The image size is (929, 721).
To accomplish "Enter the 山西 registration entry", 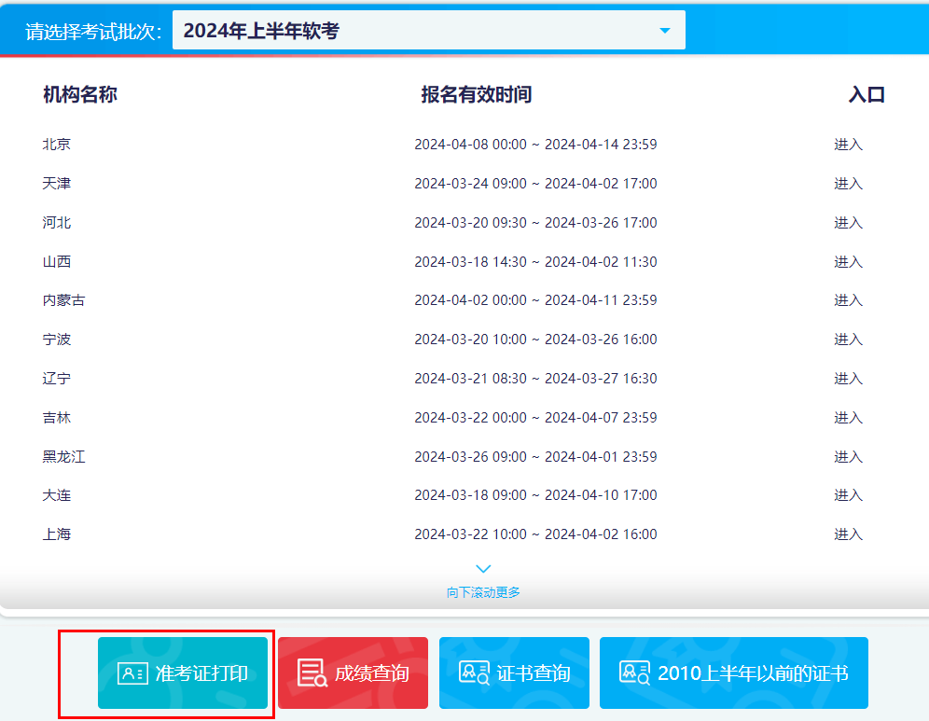I will [849, 262].
